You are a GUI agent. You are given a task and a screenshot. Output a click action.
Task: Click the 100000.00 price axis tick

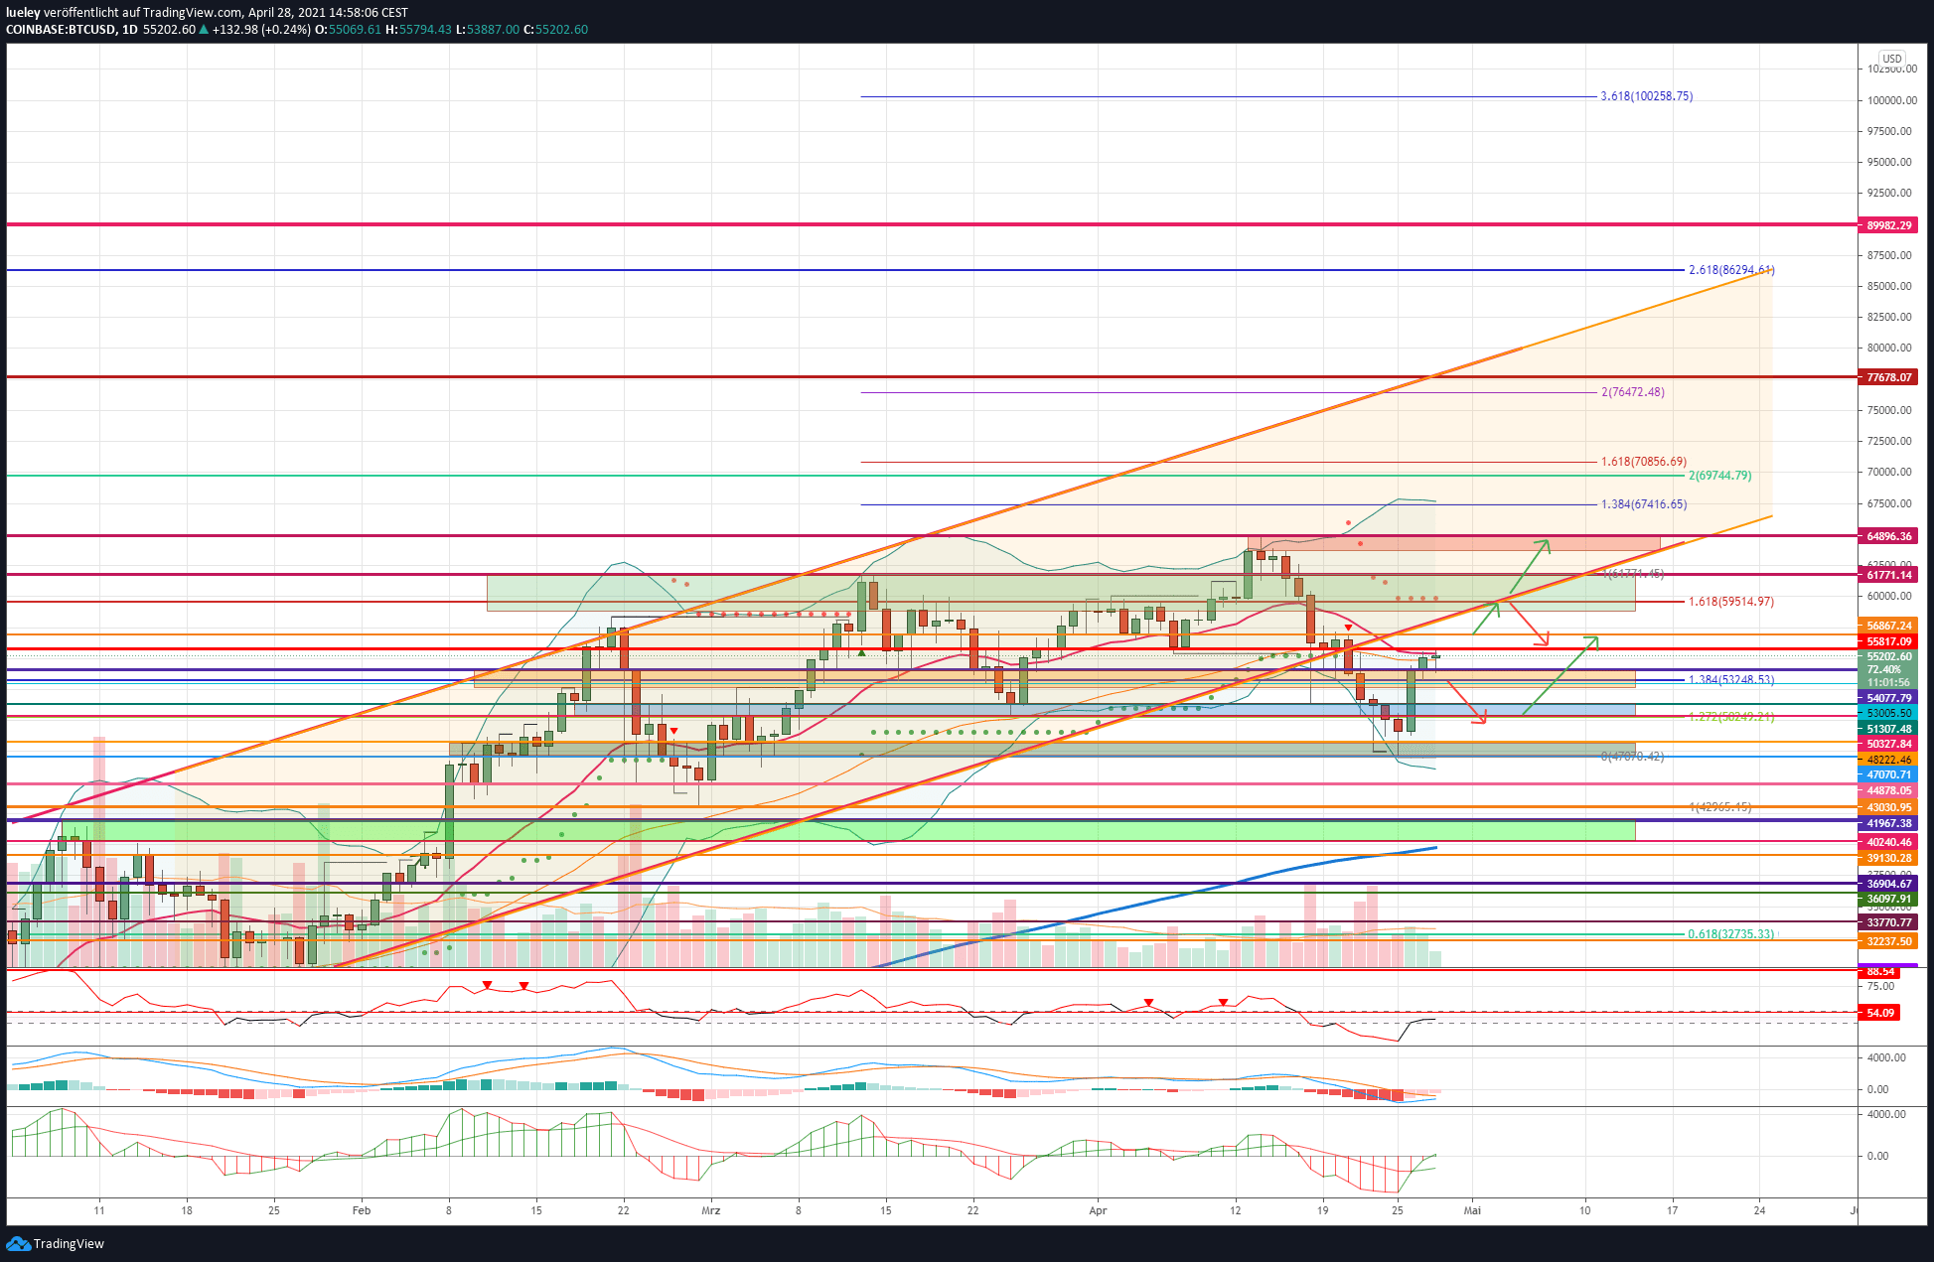(x=1892, y=100)
